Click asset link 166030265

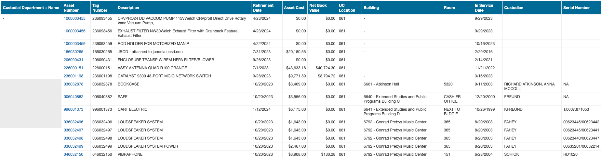tap(73, 52)
